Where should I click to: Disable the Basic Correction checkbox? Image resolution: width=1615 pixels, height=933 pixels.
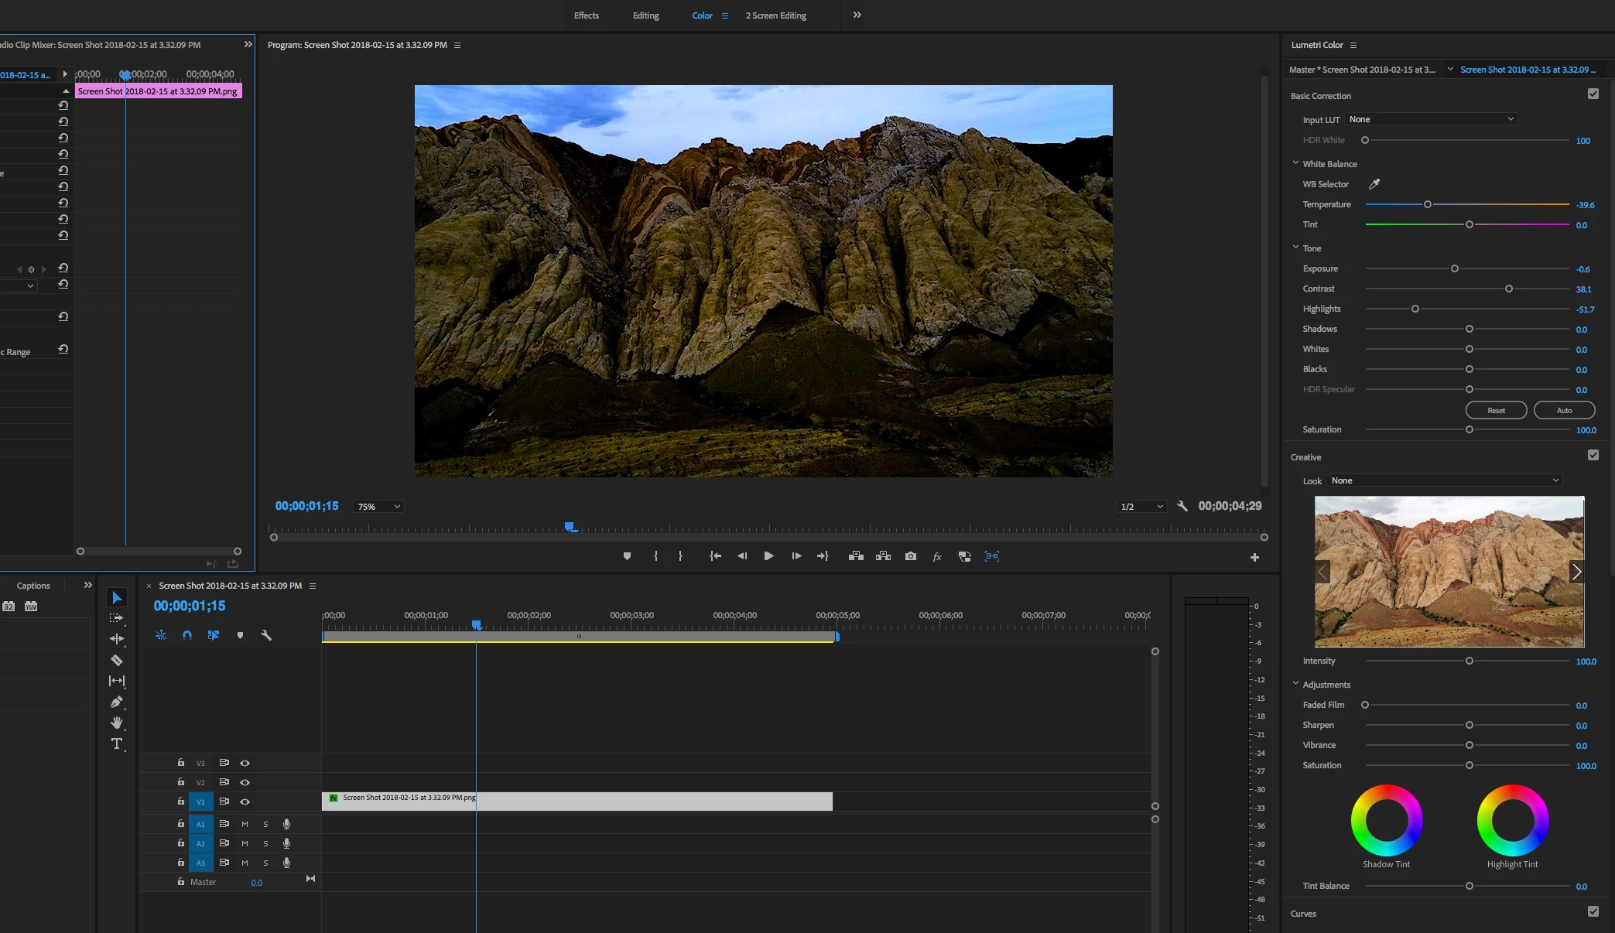[1593, 94]
